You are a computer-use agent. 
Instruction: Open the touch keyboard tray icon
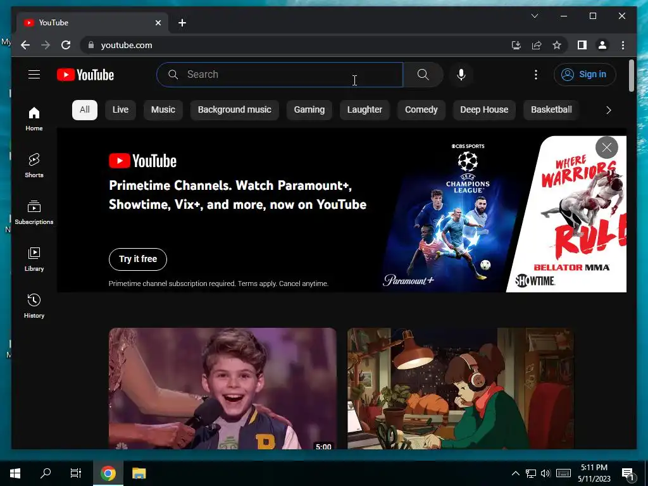pos(563,473)
